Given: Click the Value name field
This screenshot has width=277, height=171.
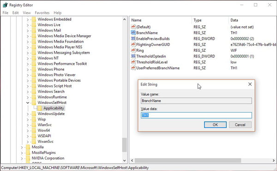Looking at the screenshot, I should pos(196,101).
